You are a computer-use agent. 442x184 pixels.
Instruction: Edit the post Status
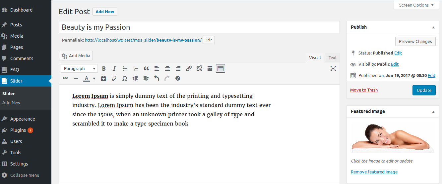(x=398, y=53)
